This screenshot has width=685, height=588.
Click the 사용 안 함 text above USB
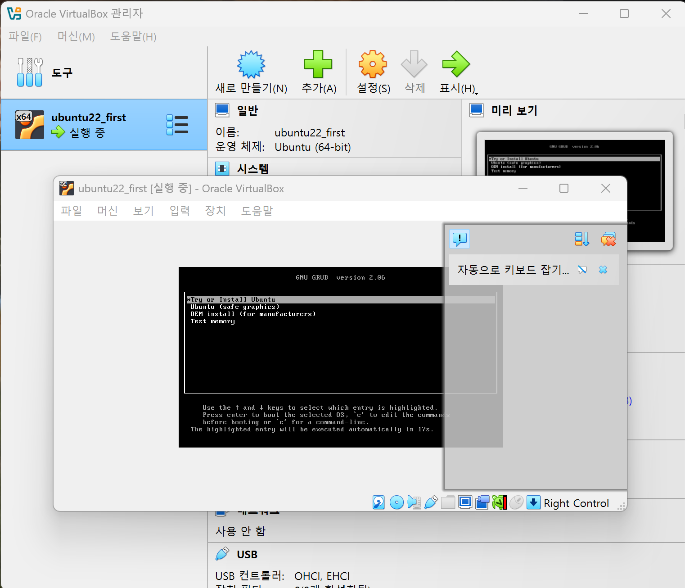pos(240,531)
